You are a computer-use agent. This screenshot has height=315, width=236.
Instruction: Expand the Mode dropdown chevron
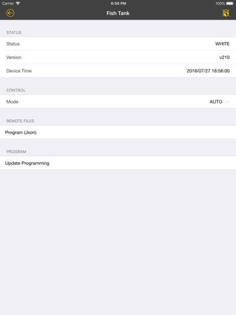[x=227, y=102]
